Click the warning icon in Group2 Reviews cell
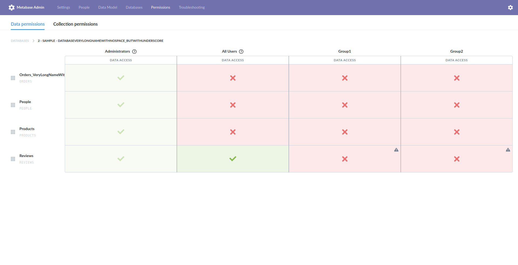The image size is (518, 265). click(x=508, y=150)
